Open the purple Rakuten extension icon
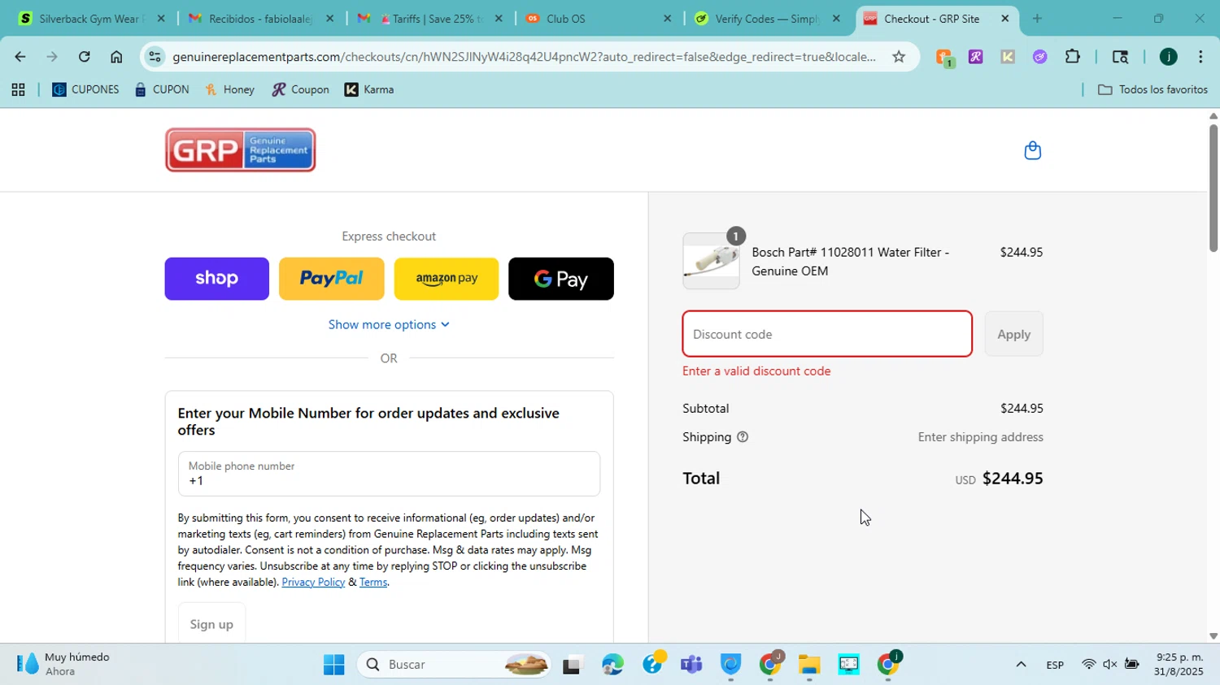The width and height of the screenshot is (1220, 685). [975, 57]
